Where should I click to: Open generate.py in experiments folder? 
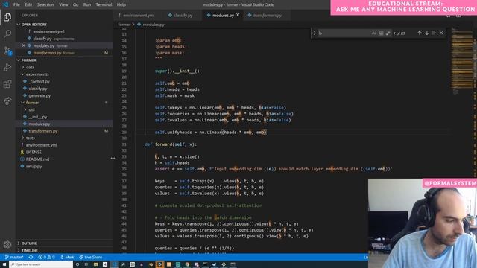pyautogui.click(x=40, y=95)
